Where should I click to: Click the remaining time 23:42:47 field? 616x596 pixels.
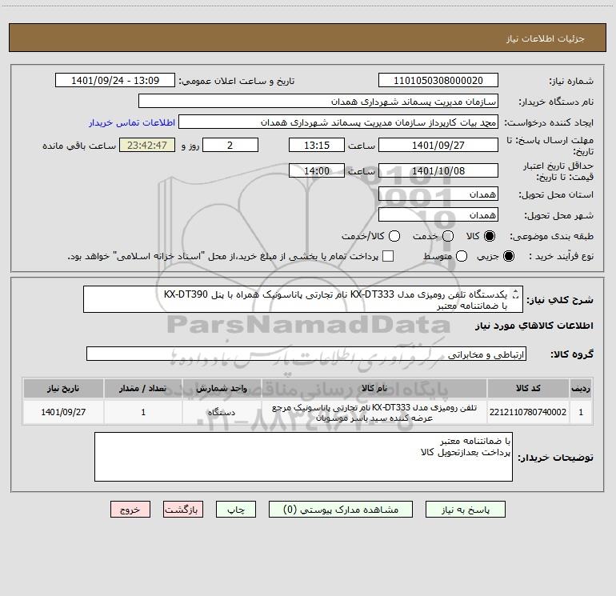(x=147, y=145)
